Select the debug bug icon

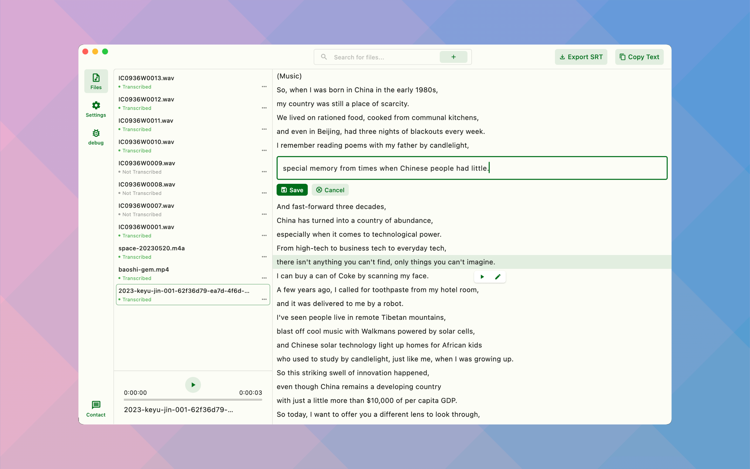coord(96,133)
